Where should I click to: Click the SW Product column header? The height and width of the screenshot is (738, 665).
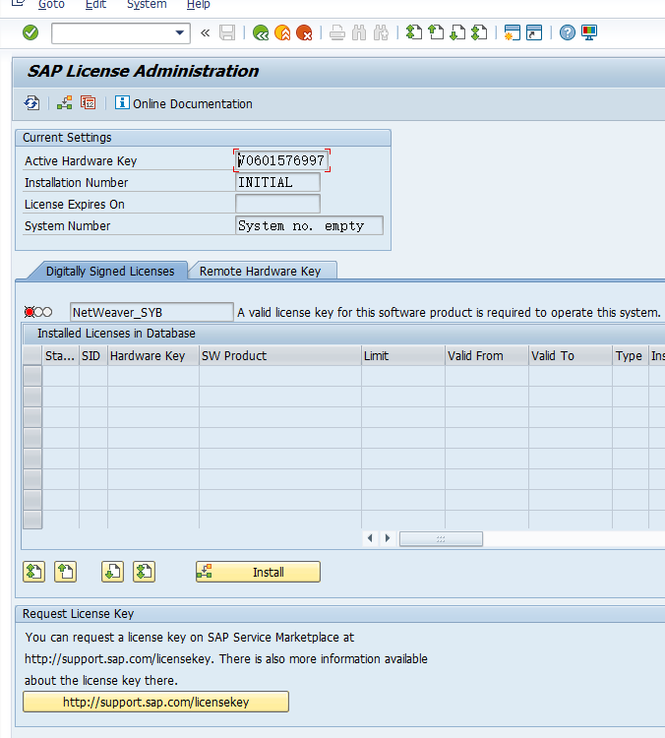pos(280,356)
